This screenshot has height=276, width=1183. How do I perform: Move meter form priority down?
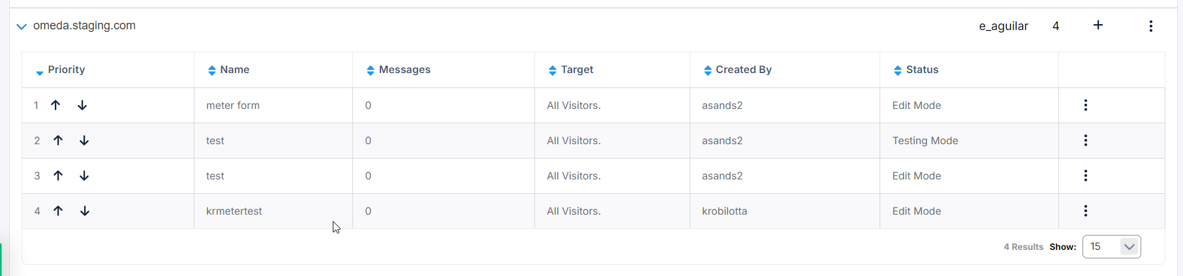[x=82, y=105]
